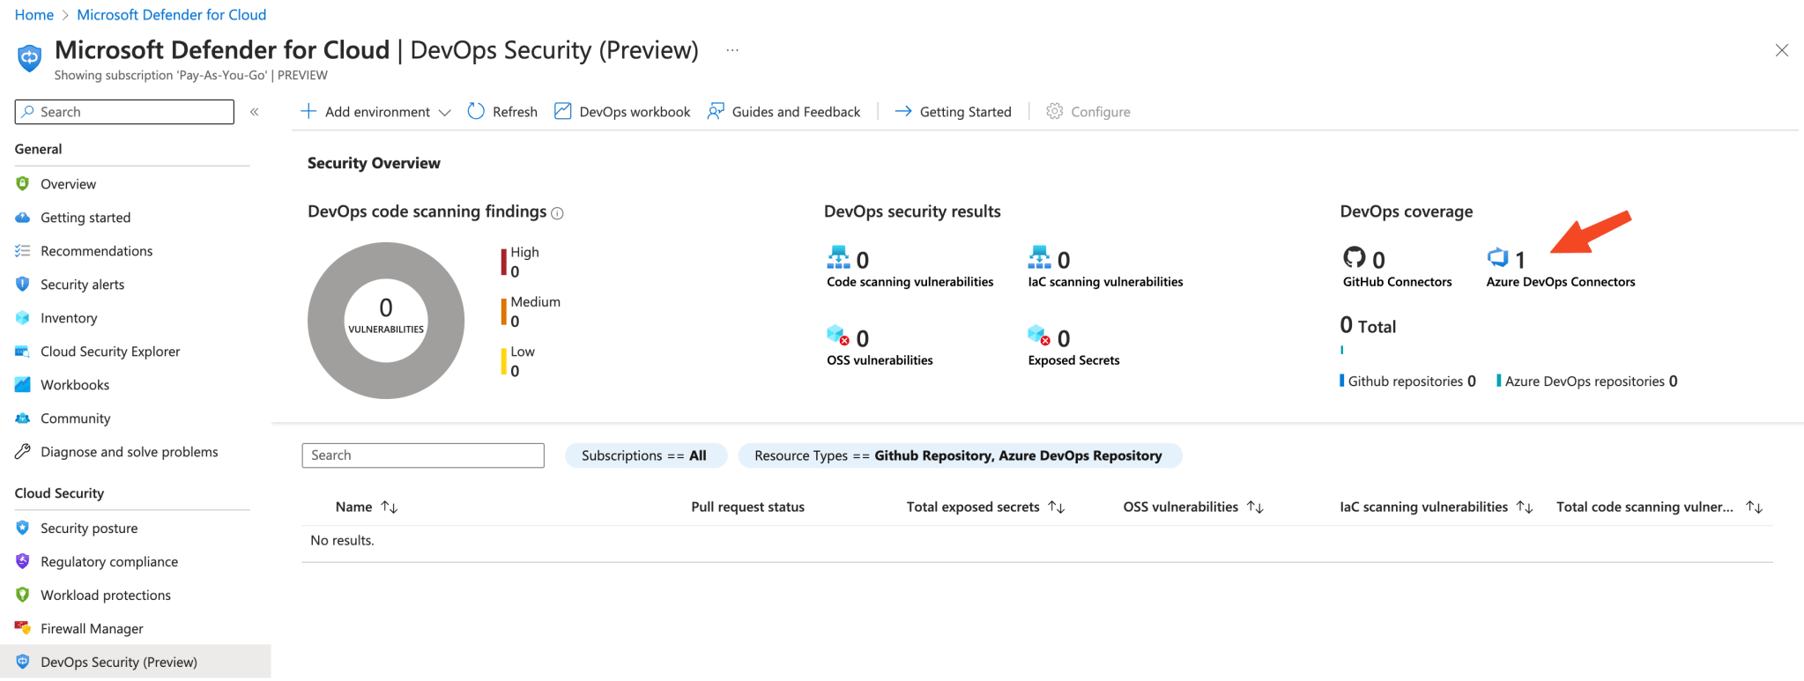This screenshot has width=1804, height=681.
Task: Click the Defender for Cloud shield icon
Action: pyautogui.click(x=30, y=58)
